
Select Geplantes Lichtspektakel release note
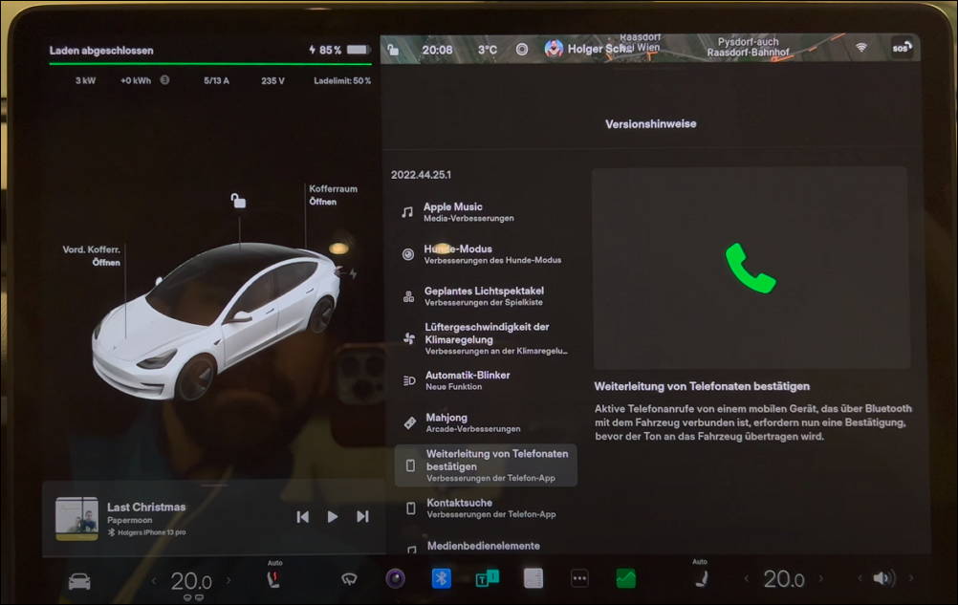486,296
